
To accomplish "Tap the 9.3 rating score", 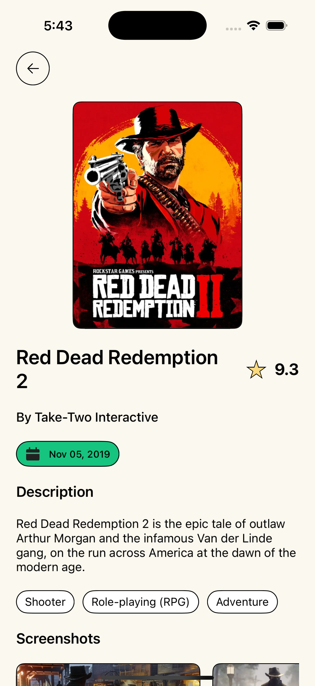I will coord(287,370).
